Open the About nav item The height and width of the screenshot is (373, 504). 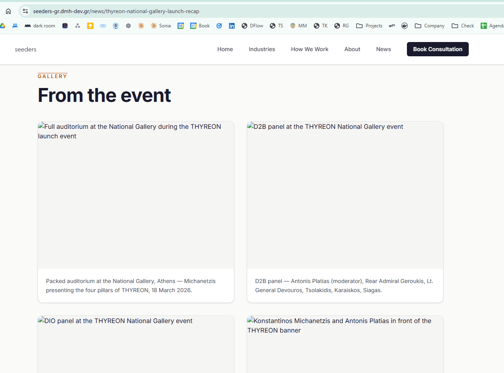352,49
